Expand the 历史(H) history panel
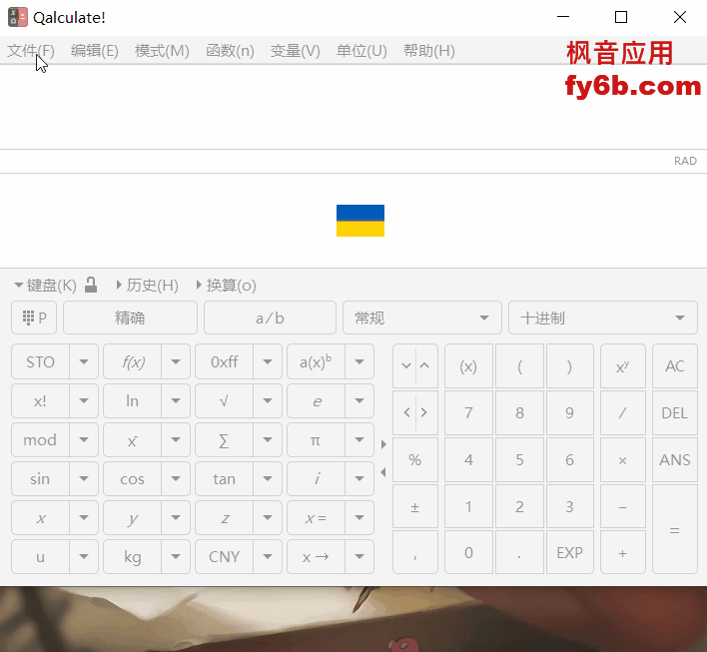Screen dimensions: 707x652 click(148, 285)
